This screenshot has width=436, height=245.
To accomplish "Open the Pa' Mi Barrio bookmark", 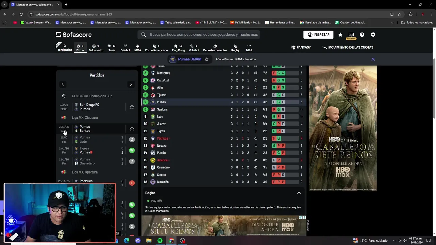I will [246, 23].
